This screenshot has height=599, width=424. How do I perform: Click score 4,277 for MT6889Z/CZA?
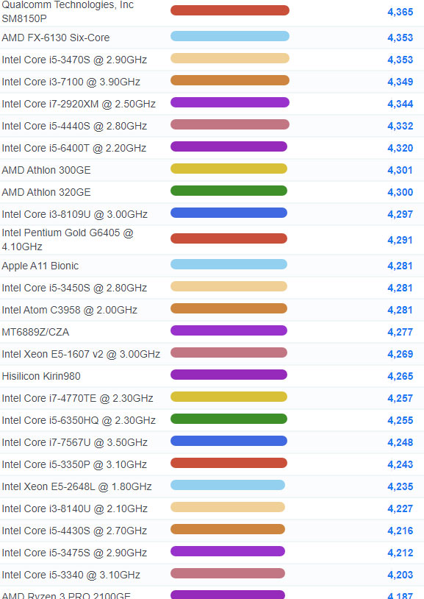[x=400, y=333]
